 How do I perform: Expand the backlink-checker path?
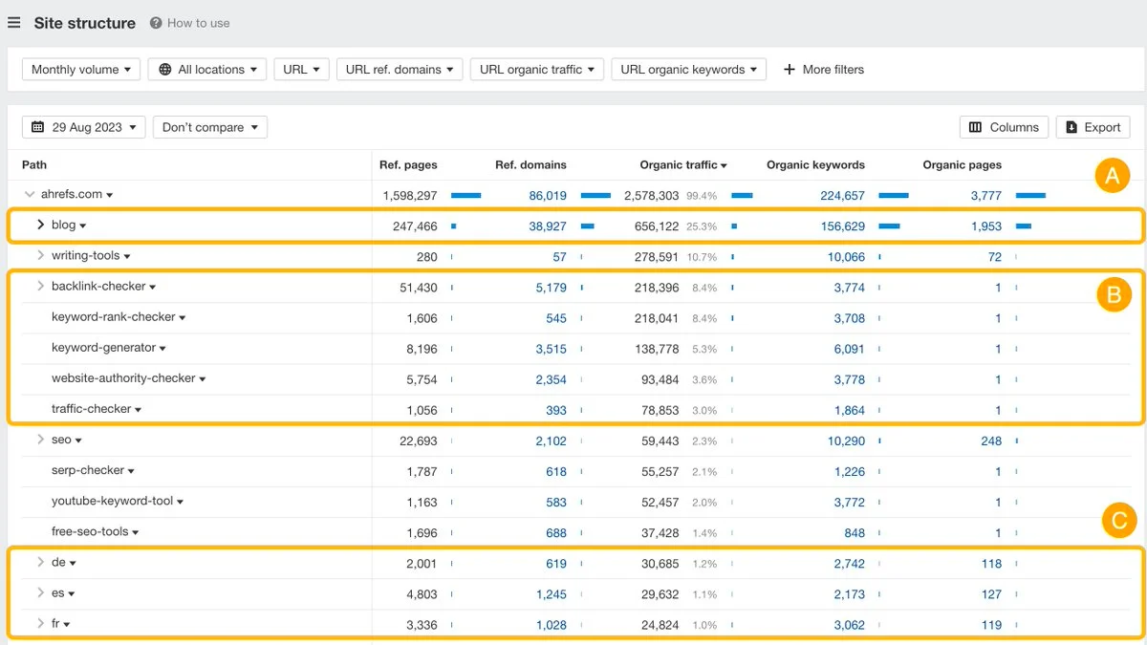click(x=41, y=287)
